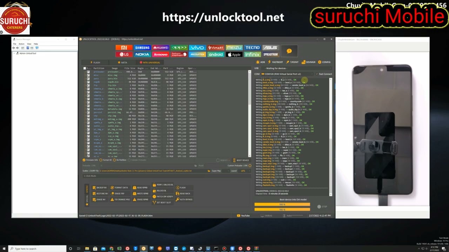Click the BACKUP NV button
The image size is (449, 252).
coord(100,188)
